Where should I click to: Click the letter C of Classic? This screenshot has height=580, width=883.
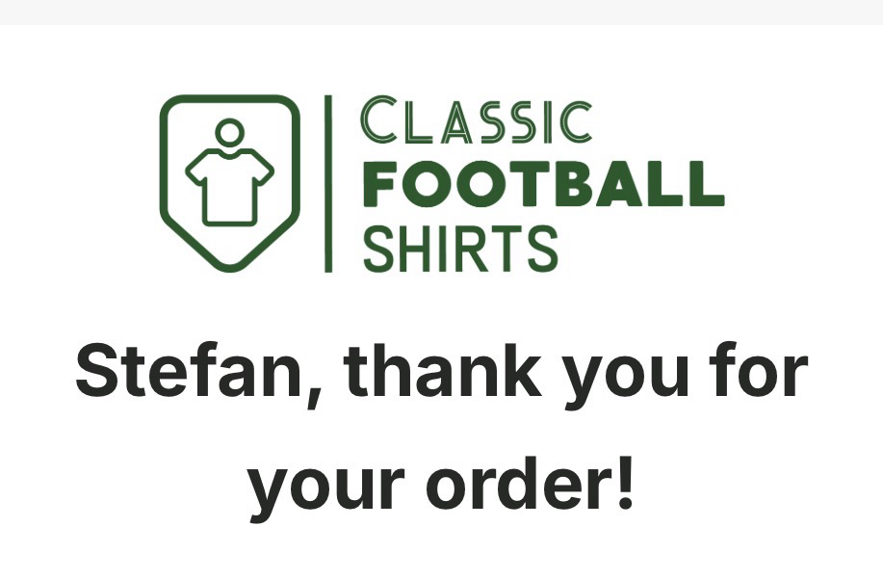coord(377,119)
